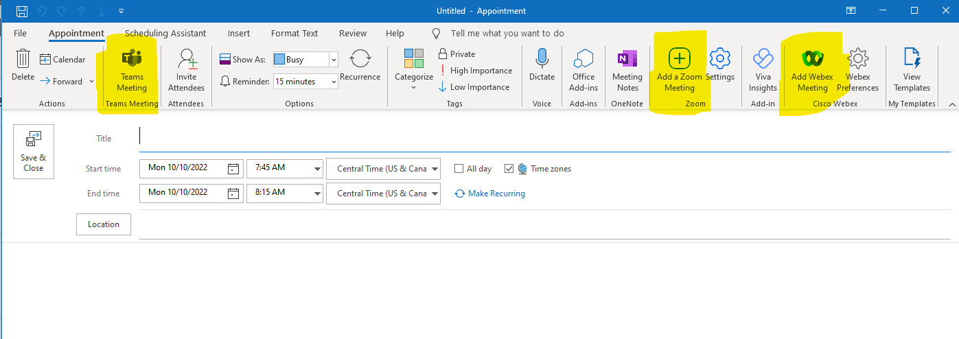Click the Location button

(104, 224)
